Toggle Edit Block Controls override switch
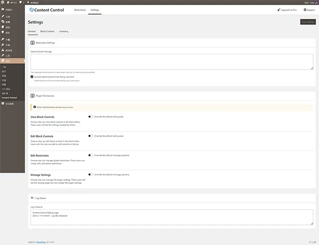The width and height of the screenshot is (319, 245). [x=91, y=136]
